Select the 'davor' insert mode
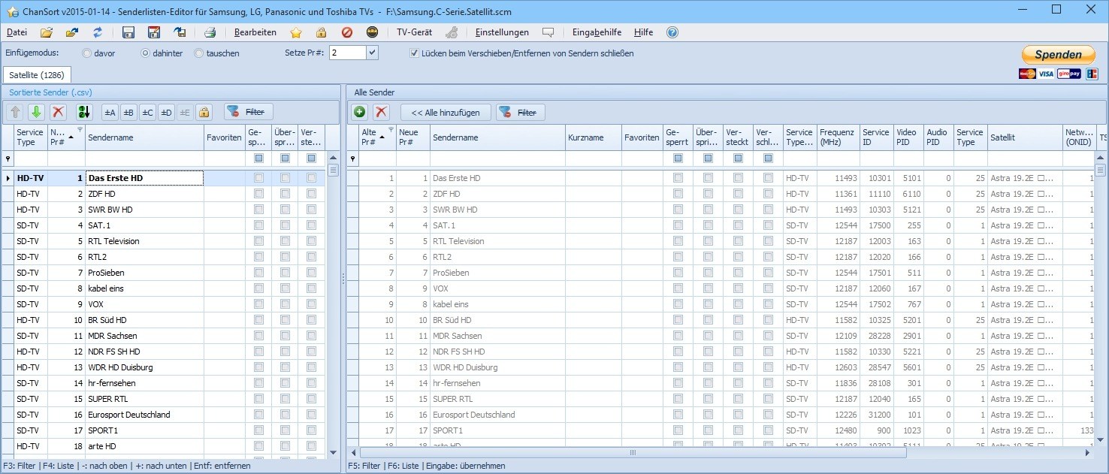 (x=99, y=53)
